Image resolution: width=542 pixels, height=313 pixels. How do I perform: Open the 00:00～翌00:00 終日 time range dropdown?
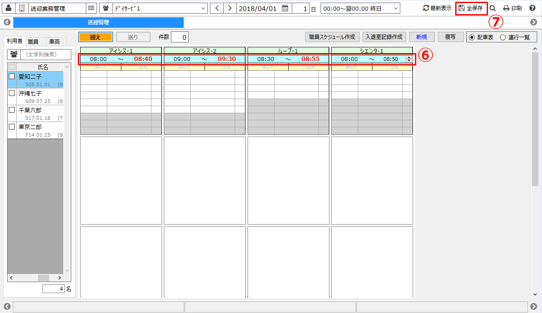(x=395, y=8)
